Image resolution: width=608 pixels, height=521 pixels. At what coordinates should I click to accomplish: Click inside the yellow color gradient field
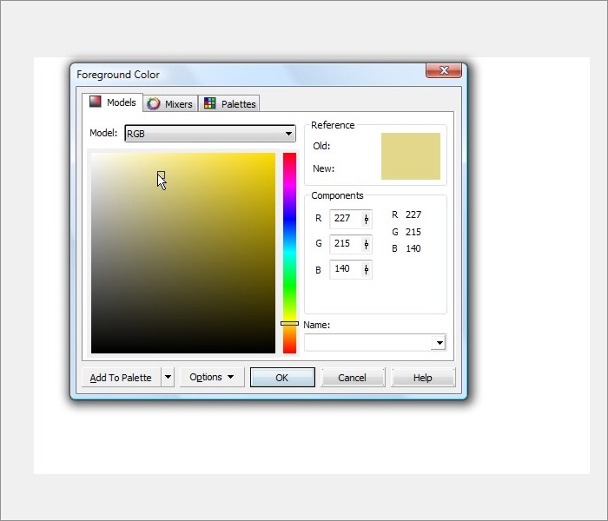click(x=182, y=253)
